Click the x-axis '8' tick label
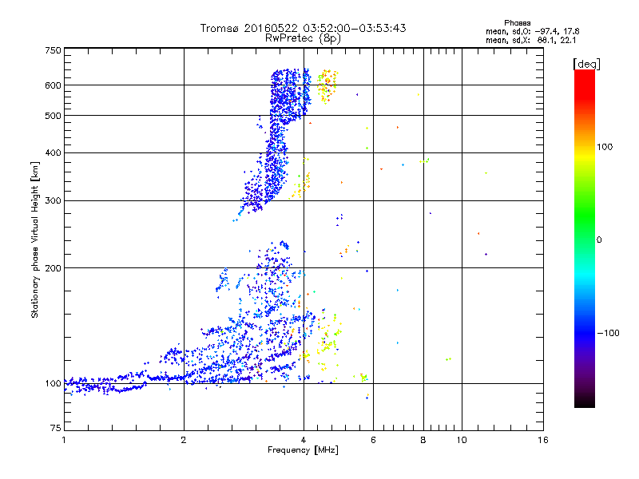This screenshot has height=479, width=639. [x=423, y=440]
